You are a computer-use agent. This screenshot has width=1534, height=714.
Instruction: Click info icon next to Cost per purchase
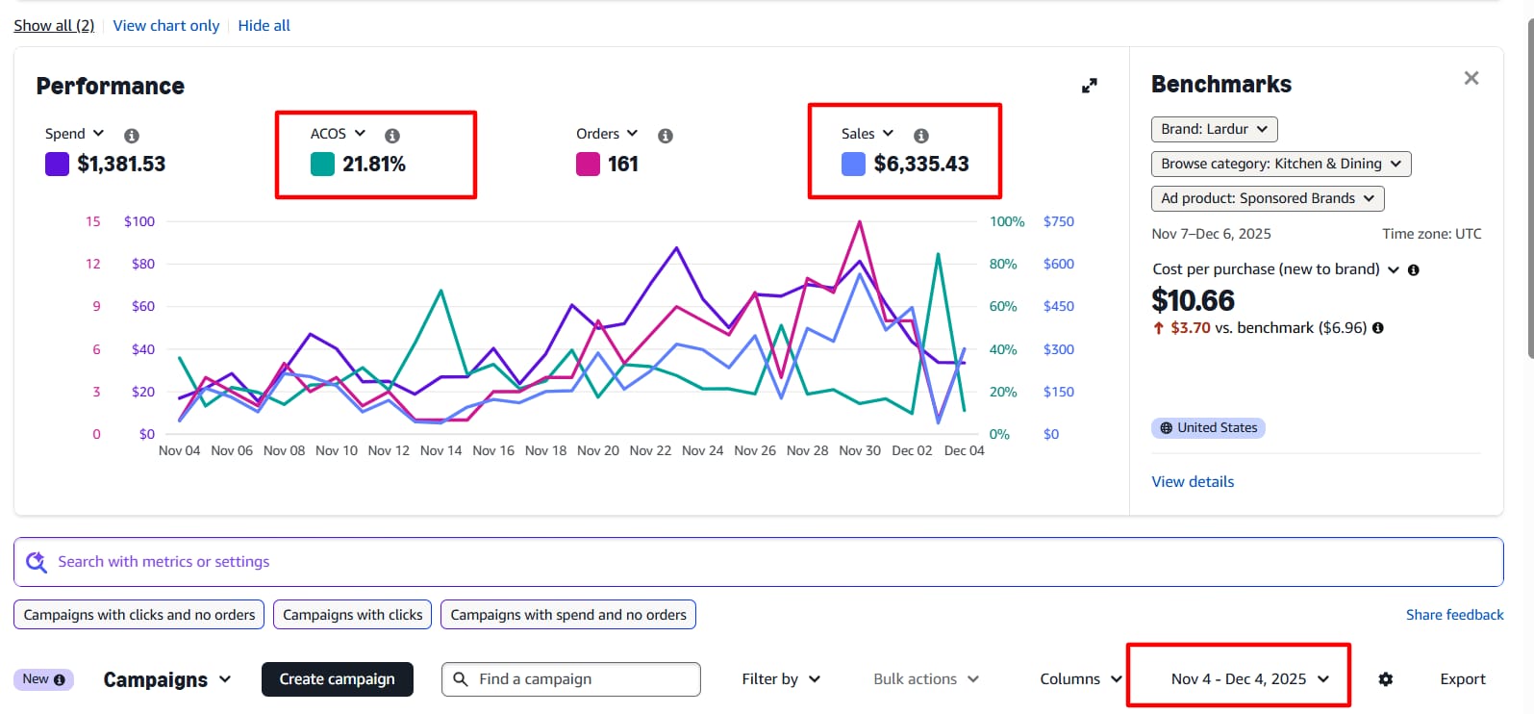pyautogui.click(x=1414, y=270)
